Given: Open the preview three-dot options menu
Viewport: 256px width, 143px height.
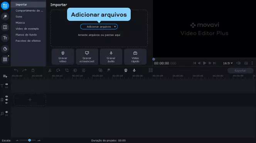Looking at the screenshot, I should pyautogui.click(x=252, y=63).
